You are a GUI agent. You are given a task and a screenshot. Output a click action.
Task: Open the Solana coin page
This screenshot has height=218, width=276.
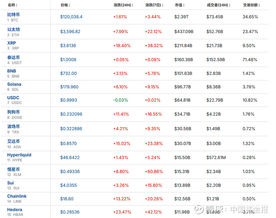[14, 84]
